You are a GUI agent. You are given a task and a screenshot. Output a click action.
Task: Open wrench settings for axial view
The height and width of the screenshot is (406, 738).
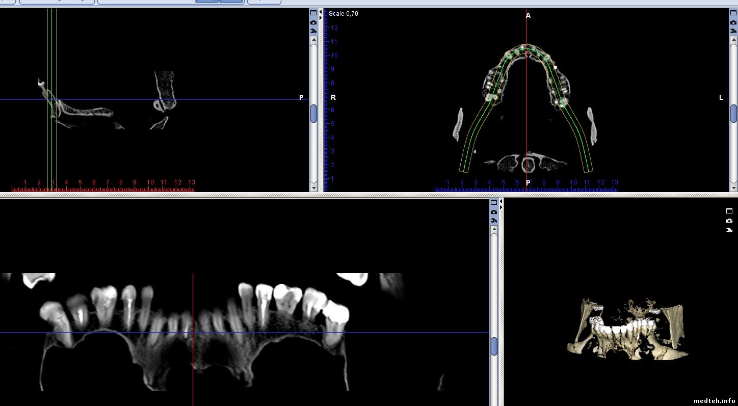(x=733, y=31)
